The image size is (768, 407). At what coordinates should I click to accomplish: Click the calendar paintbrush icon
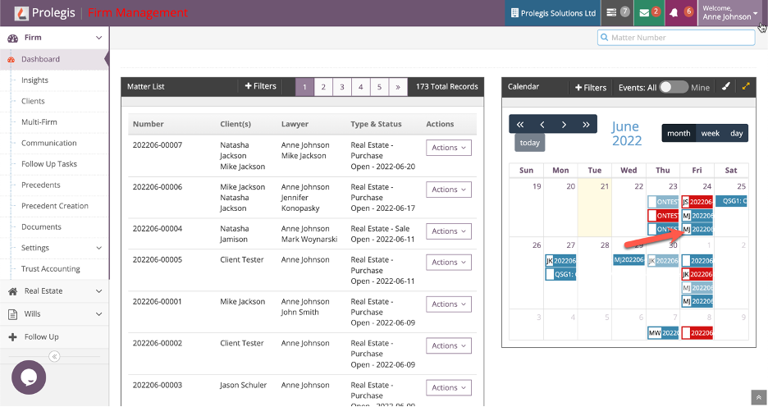coord(725,87)
